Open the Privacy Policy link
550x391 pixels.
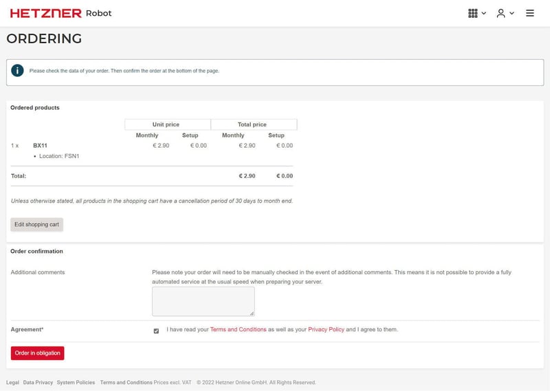click(326, 330)
